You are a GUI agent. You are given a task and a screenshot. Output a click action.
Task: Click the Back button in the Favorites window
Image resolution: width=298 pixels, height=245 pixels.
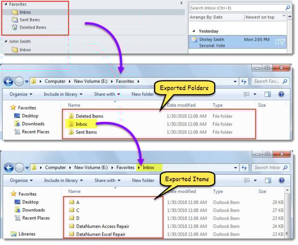click(x=9, y=82)
